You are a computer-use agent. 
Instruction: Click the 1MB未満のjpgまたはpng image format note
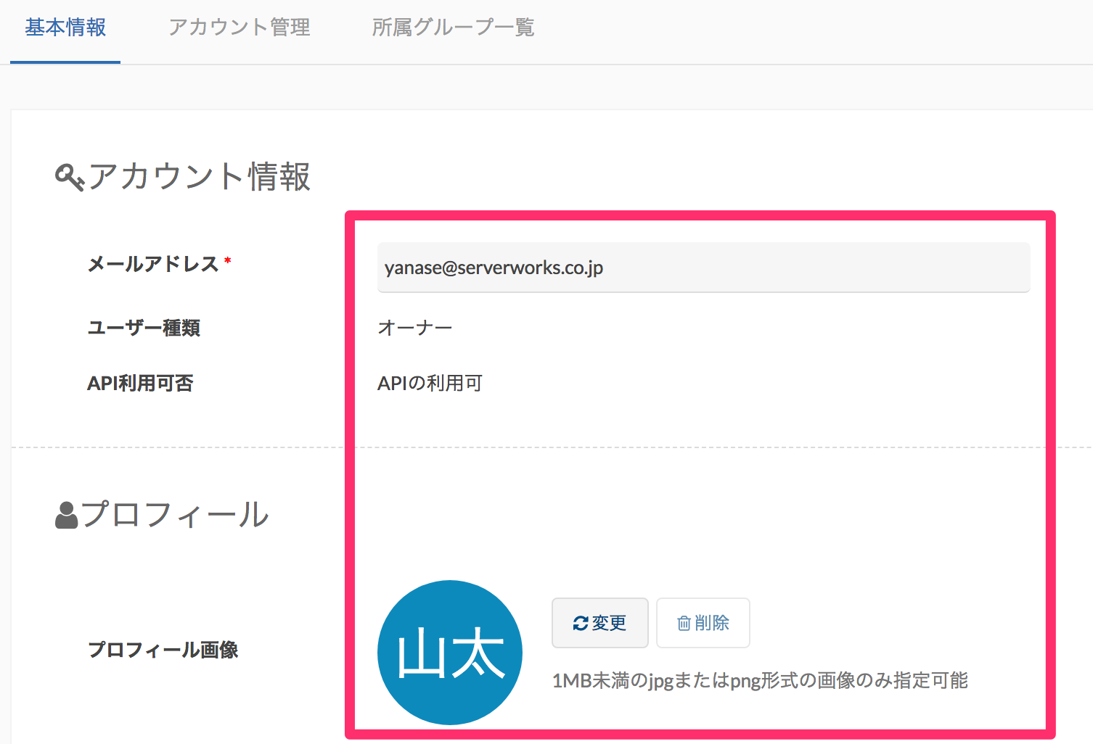pyautogui.click(x=760, y=680)
